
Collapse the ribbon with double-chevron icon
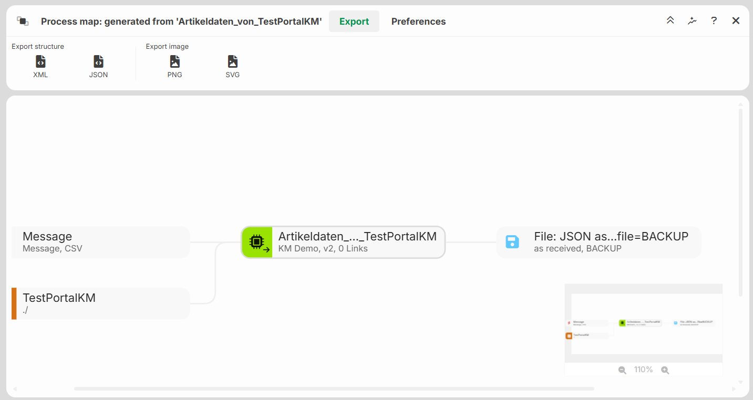click(x=670, y=20)
